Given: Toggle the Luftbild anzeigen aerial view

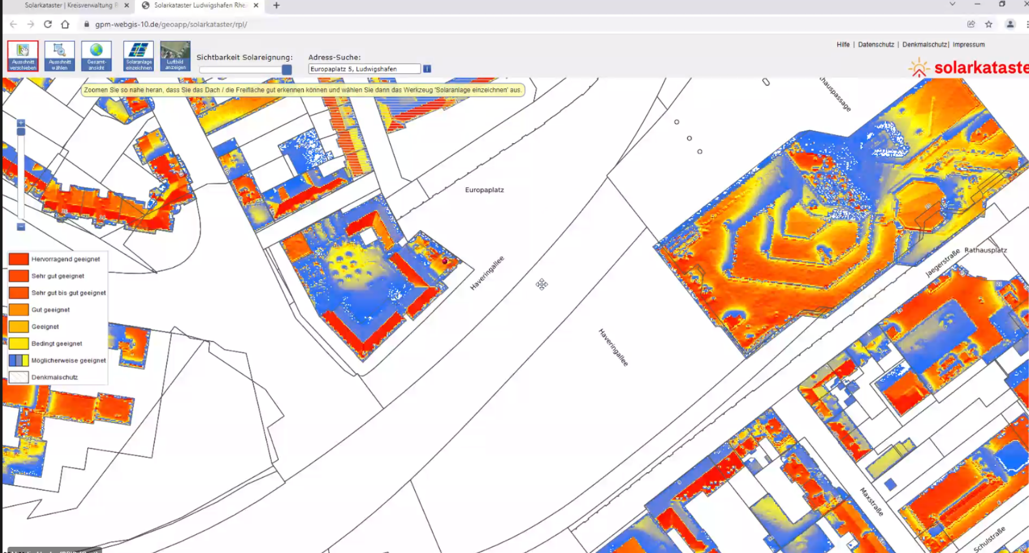Looking at the screenshot, I should pos(175,56).
